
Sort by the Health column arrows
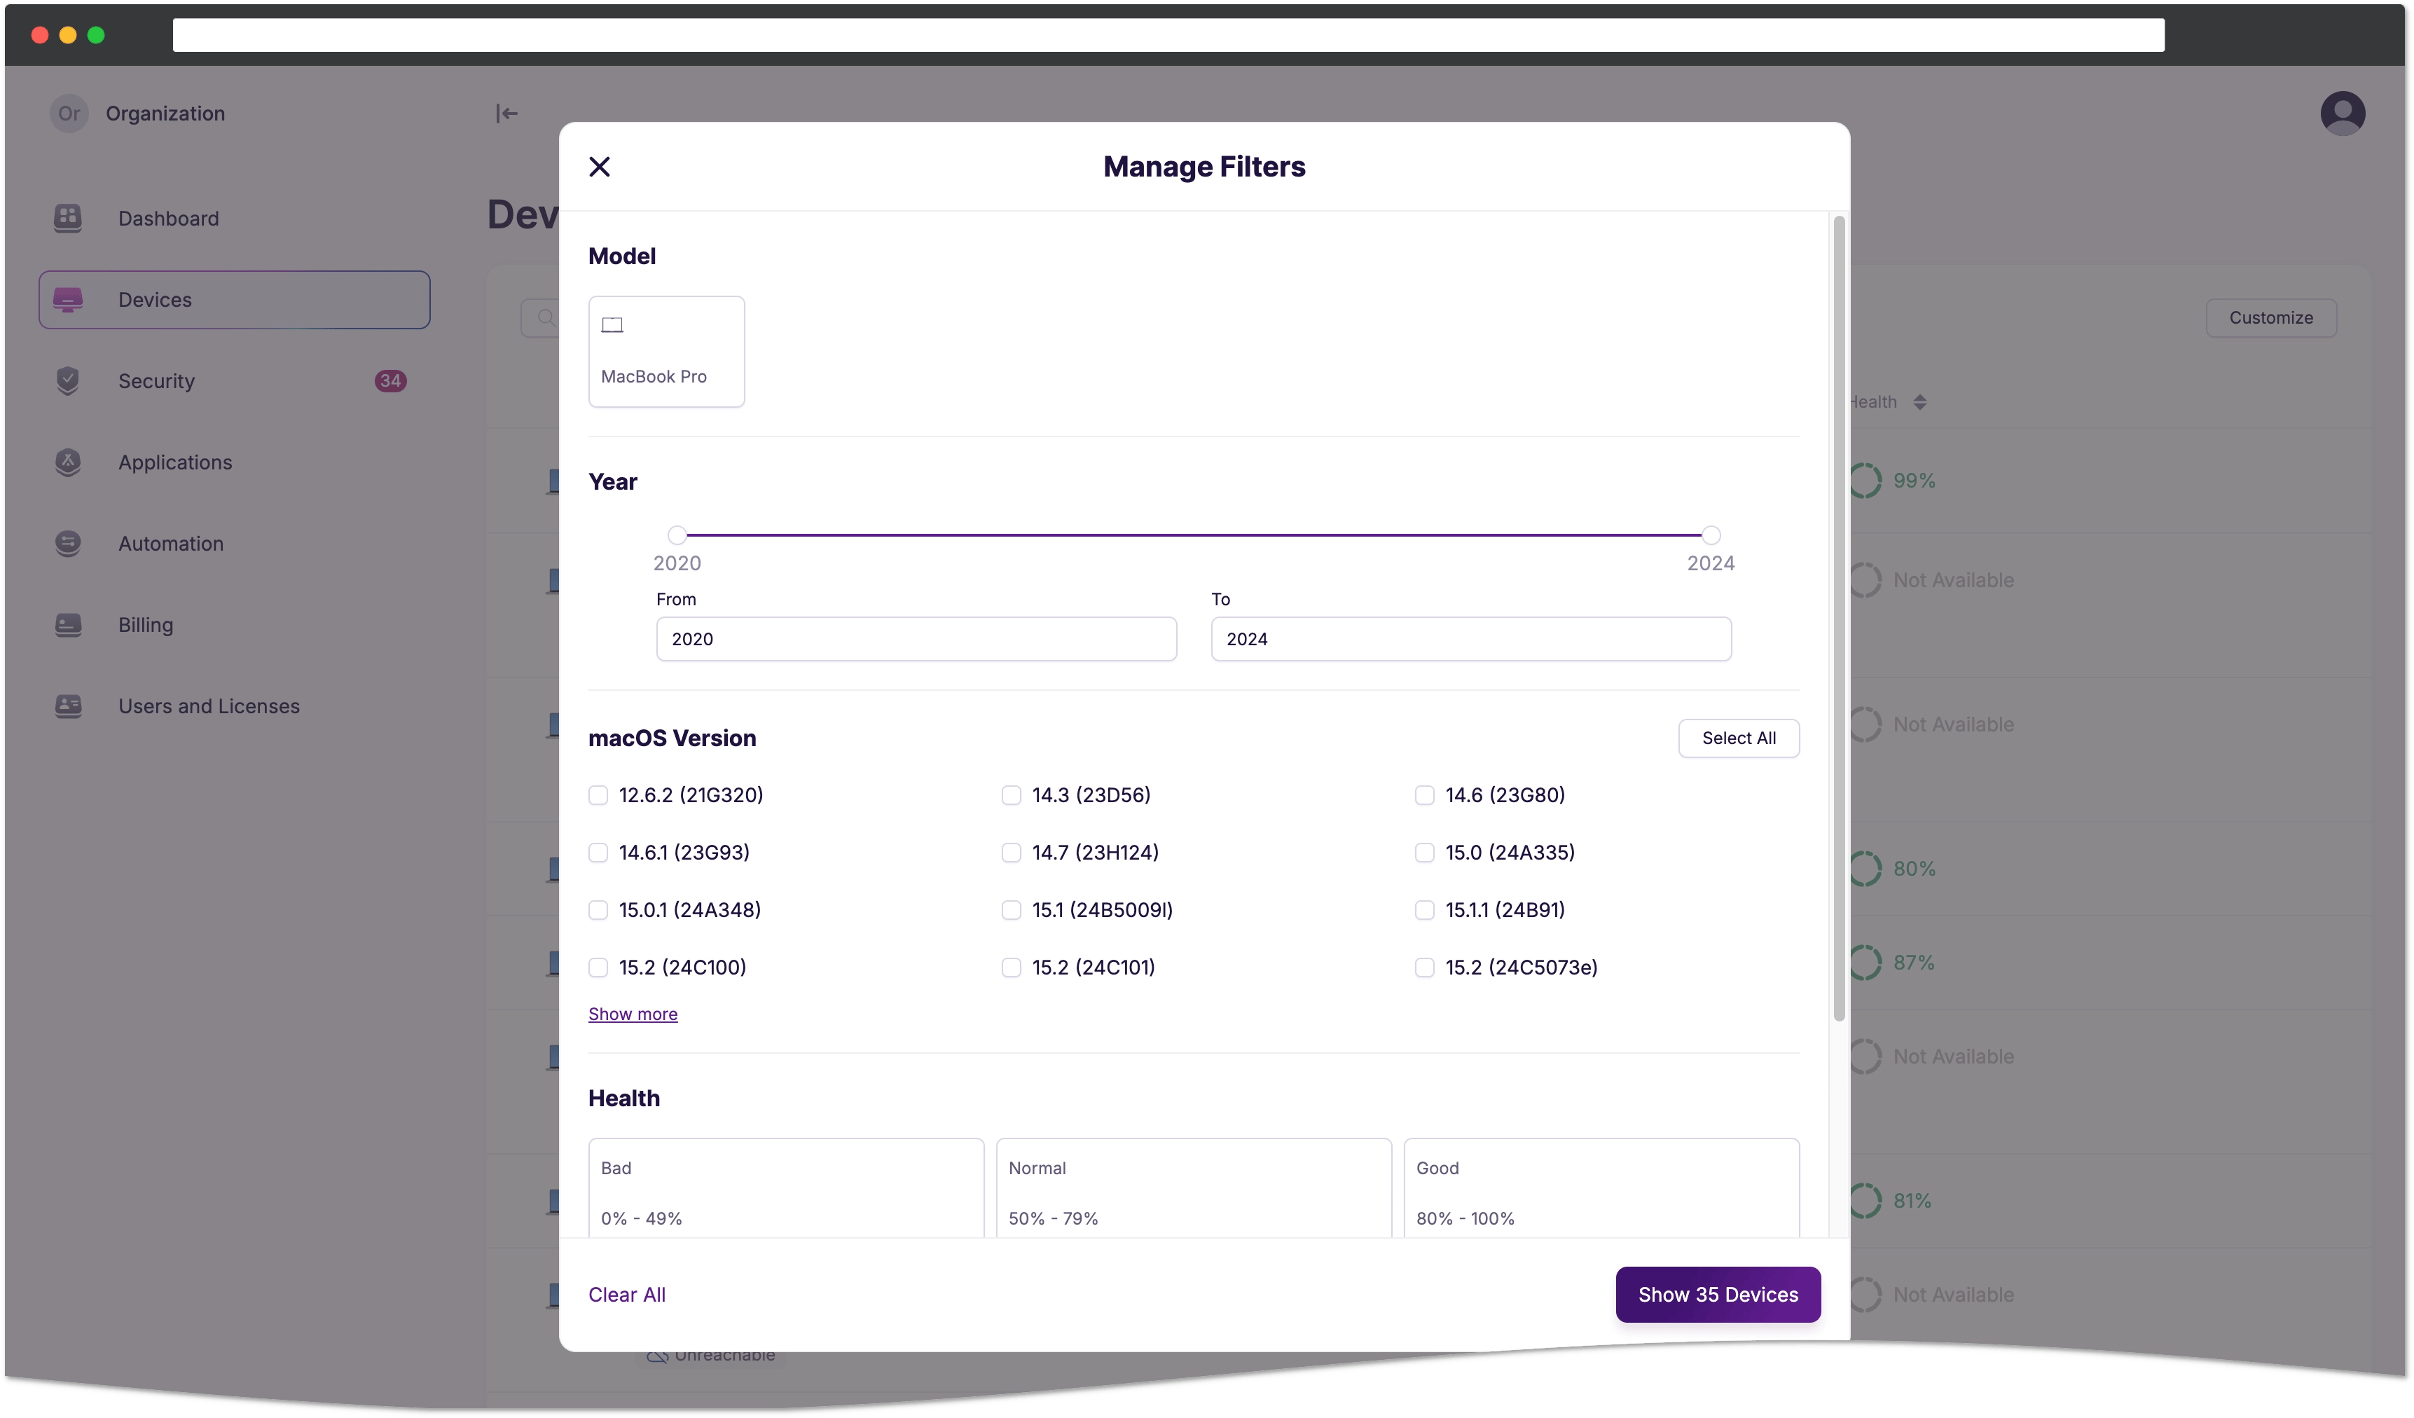(1919, 402)
